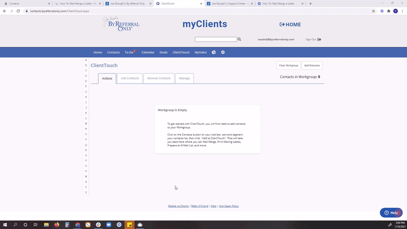Viewport: 407px width, 229px height.
Task: Open the browser extensions puzzle icon
Action: (389, 11)
